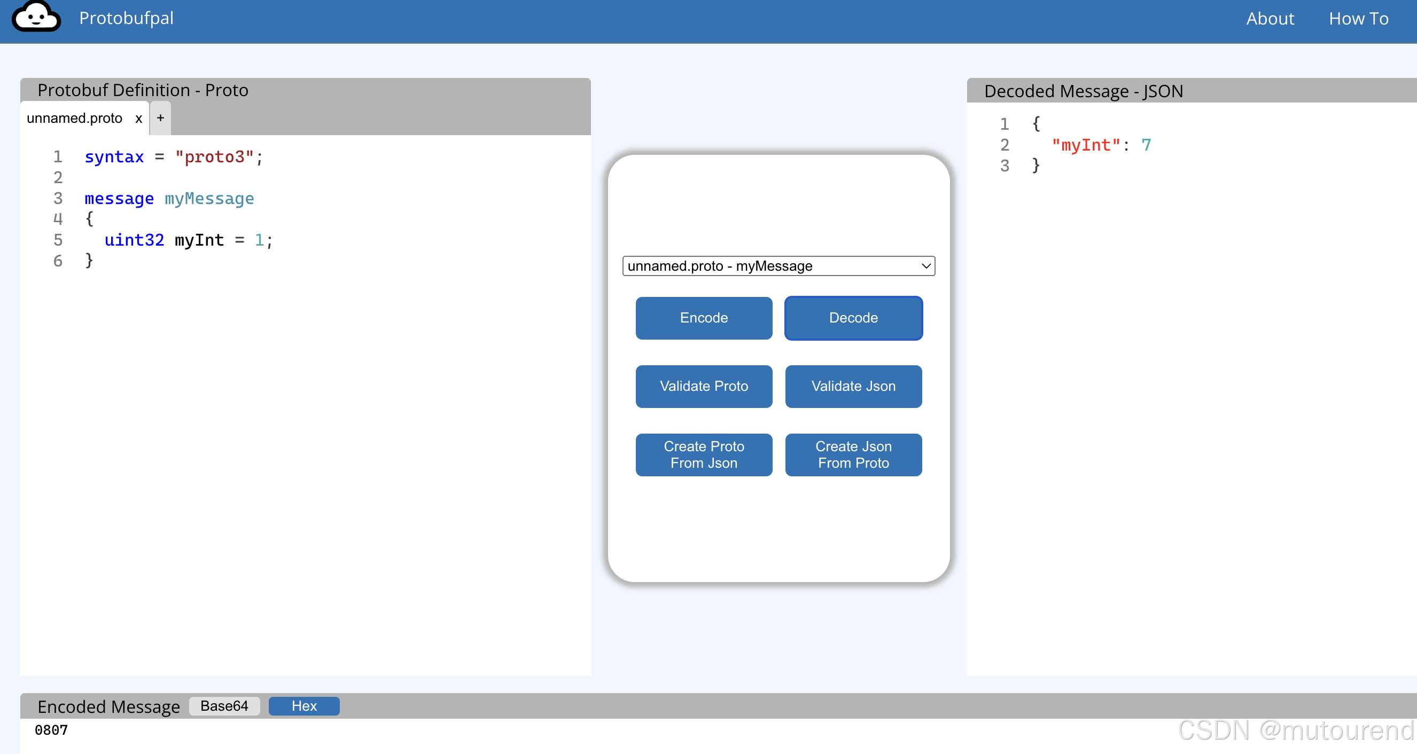
Task: Click the "myInt": 7 line in JSON editor
Action: point(1100,145)
